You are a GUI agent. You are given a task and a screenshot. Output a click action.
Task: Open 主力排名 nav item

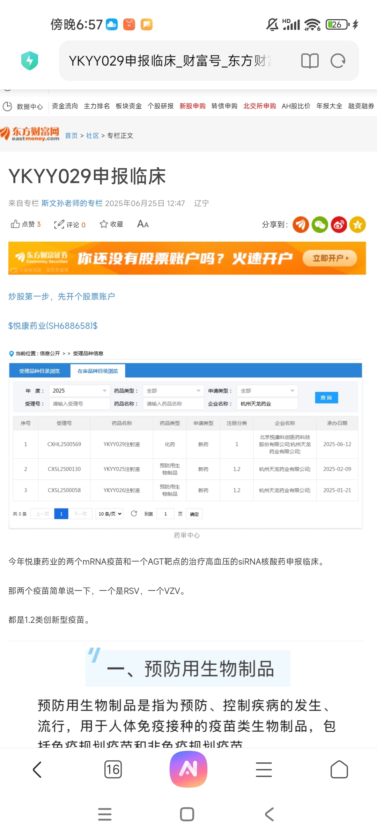(x=97, y=106)
